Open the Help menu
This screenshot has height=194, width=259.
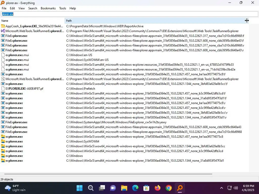click(x=73, y=8)
